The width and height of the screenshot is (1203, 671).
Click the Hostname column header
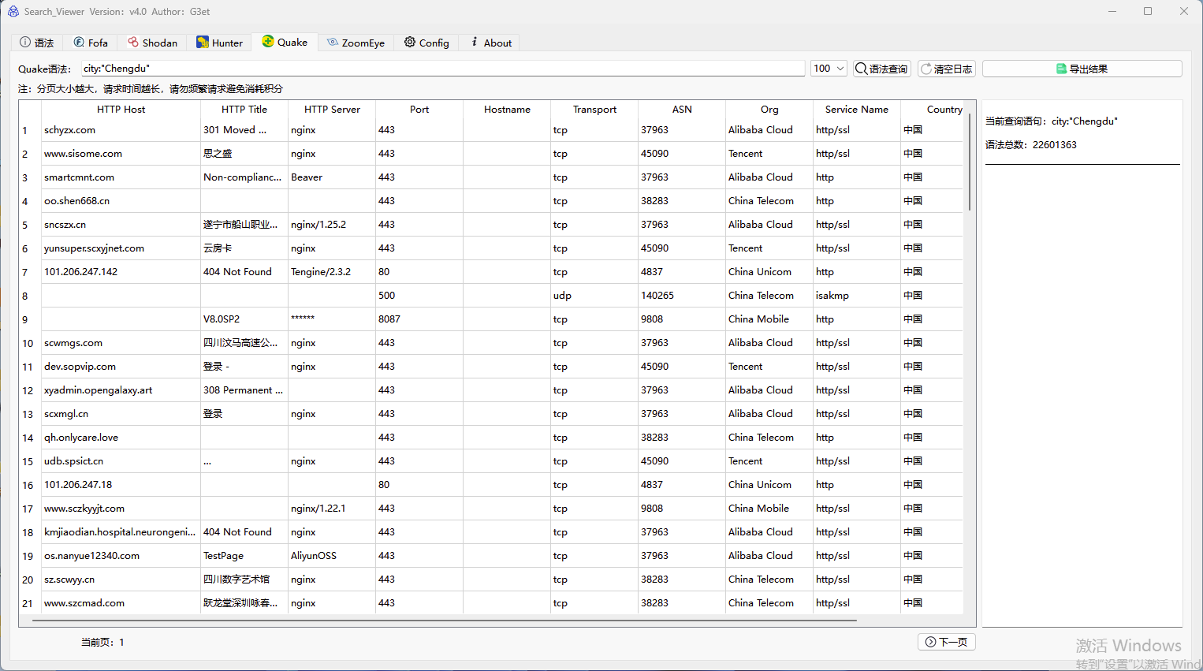coord(507,110)
